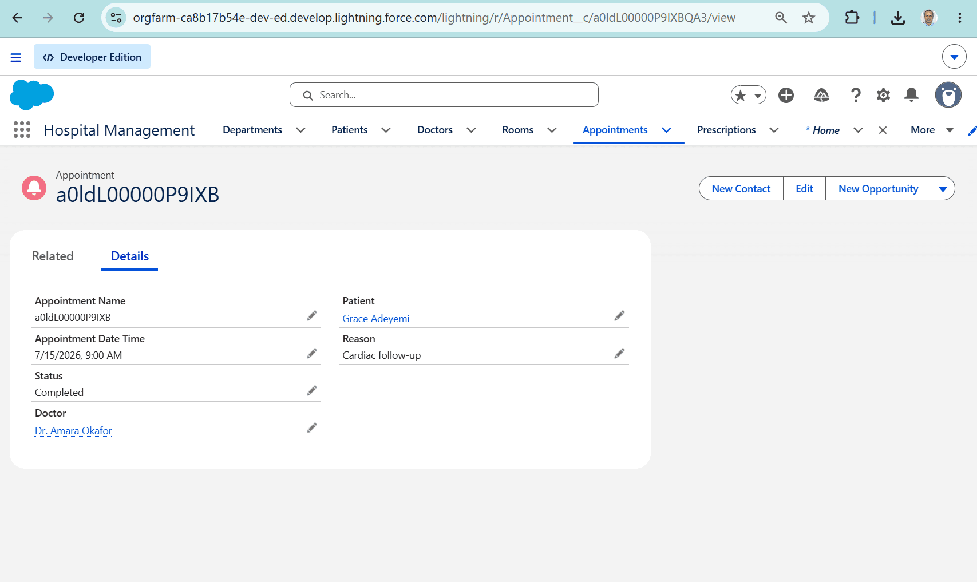Viewport: 977px width, 582px height.
Task: Open Chrome three-dot menu
Action: tap(960, 18)
